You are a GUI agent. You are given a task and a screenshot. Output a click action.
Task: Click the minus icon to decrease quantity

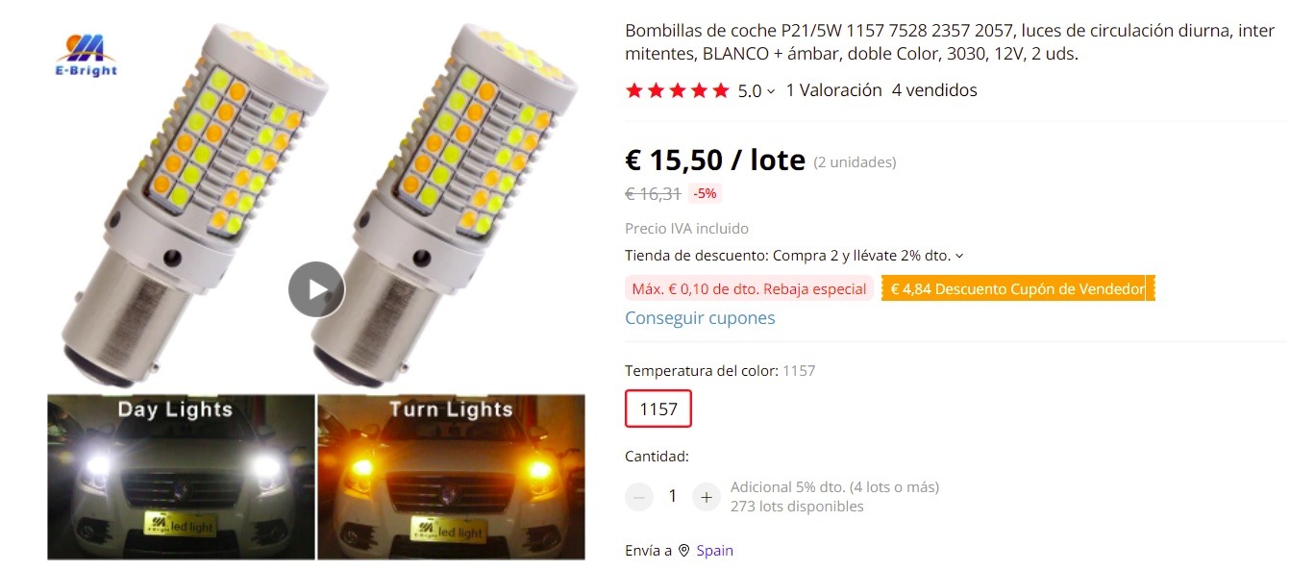coord(639,497)
